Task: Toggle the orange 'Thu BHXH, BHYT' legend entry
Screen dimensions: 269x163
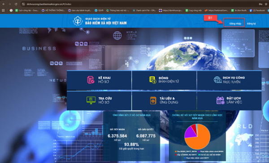Action: [186, 151]
